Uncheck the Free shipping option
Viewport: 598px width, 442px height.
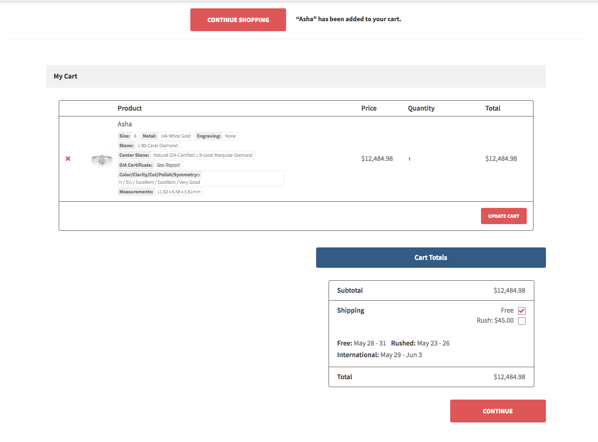(522, 311)
